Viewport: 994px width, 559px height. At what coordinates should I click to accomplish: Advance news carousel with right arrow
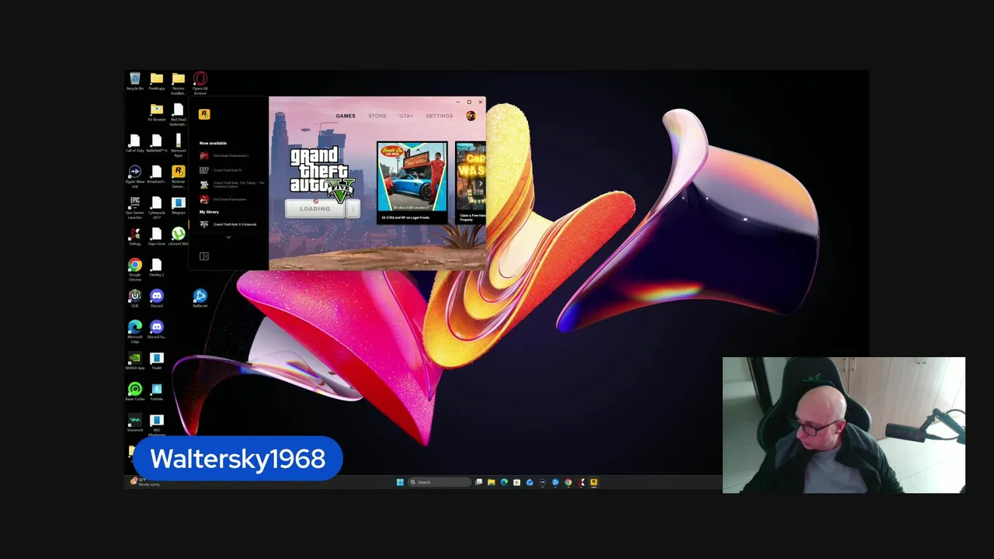(480, 184)
